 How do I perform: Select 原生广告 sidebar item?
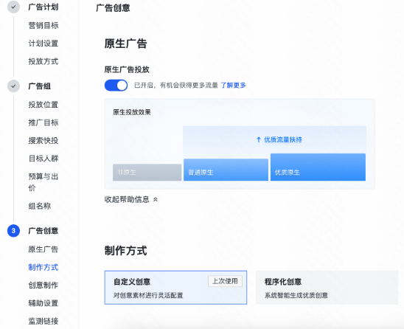coord(43,249)
